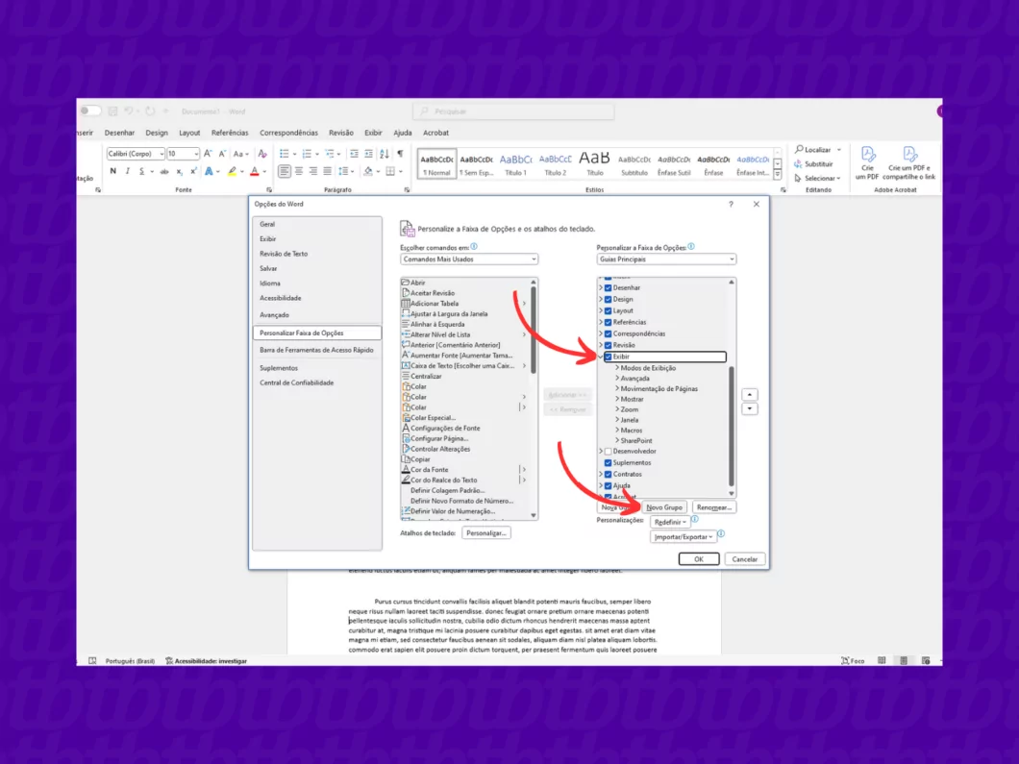Increase paragraph indent

[368, 154]
